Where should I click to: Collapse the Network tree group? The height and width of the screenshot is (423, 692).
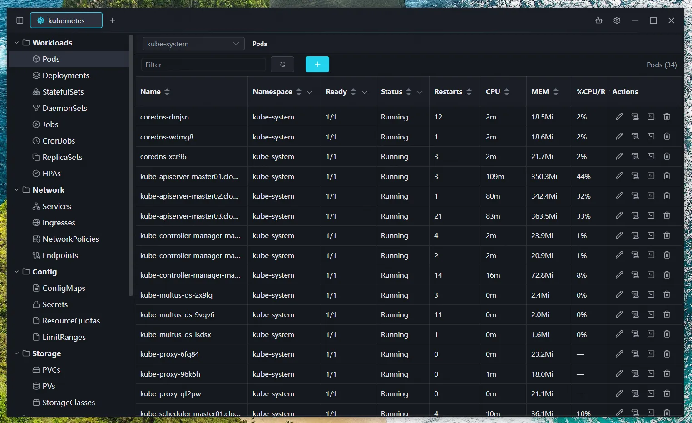click(x=16, y=190)
